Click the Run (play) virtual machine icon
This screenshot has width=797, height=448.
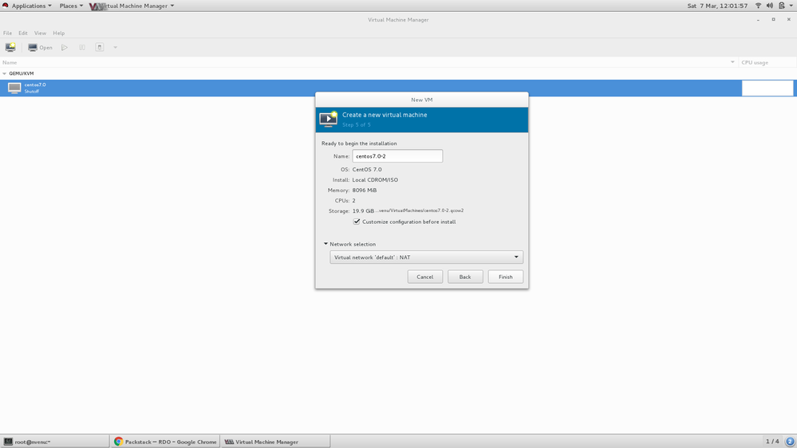pos(65,47)
